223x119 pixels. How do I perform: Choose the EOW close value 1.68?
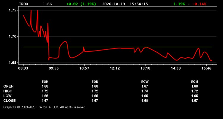[x=145, y=101]
